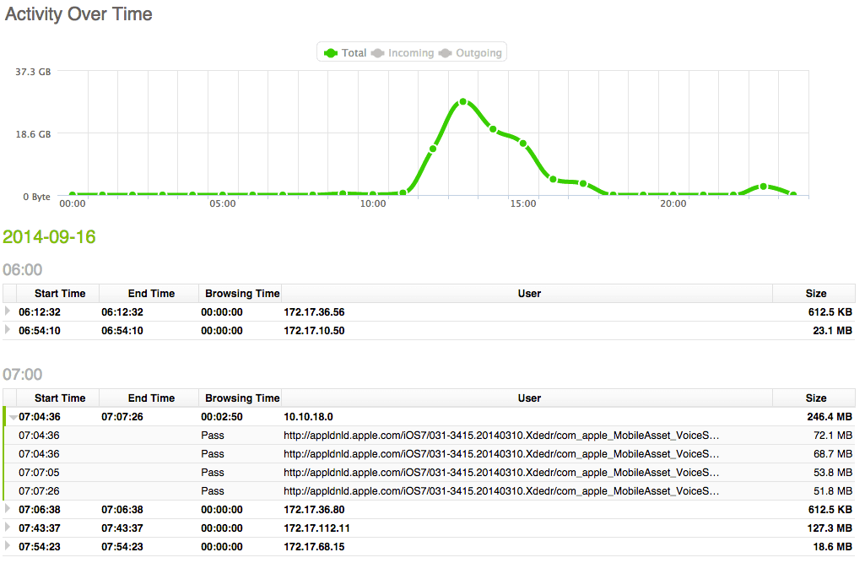
Task: Click the 00:02:50 browsing time value
Action: (222, 417)
